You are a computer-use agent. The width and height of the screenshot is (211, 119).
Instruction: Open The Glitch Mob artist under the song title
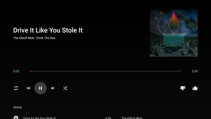(x=24, y=38)
